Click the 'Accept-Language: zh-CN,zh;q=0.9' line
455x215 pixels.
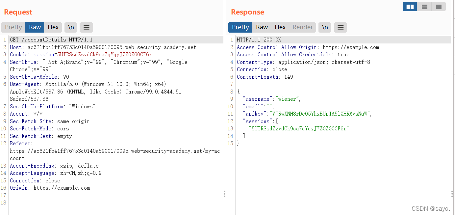[56, 173]
